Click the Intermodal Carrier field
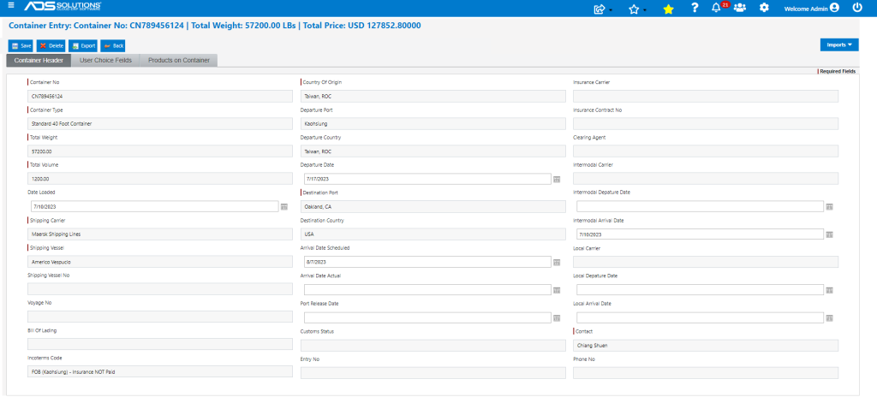Viewport: 877px width, 397px height. (x=706, y=178)
